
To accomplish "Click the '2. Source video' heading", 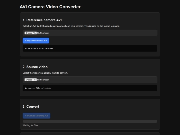I will pyautogui.click(x=35, y=67).
